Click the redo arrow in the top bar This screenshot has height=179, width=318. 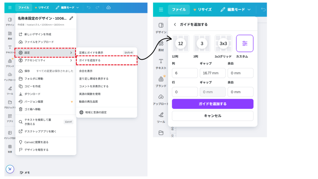(x=98, y=7)
